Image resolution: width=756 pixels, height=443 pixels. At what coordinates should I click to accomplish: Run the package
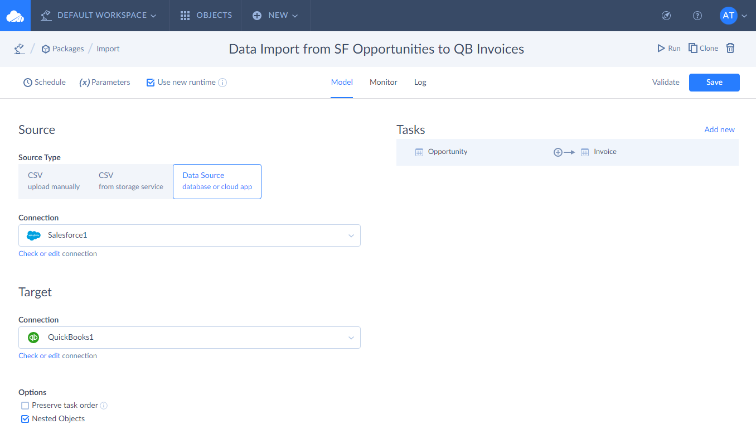click(x=669, y=49)
